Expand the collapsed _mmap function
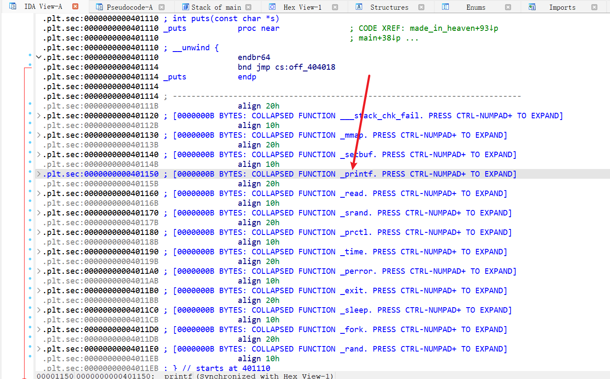This screenshot has width=610, height=379. [x=39, y=135]
